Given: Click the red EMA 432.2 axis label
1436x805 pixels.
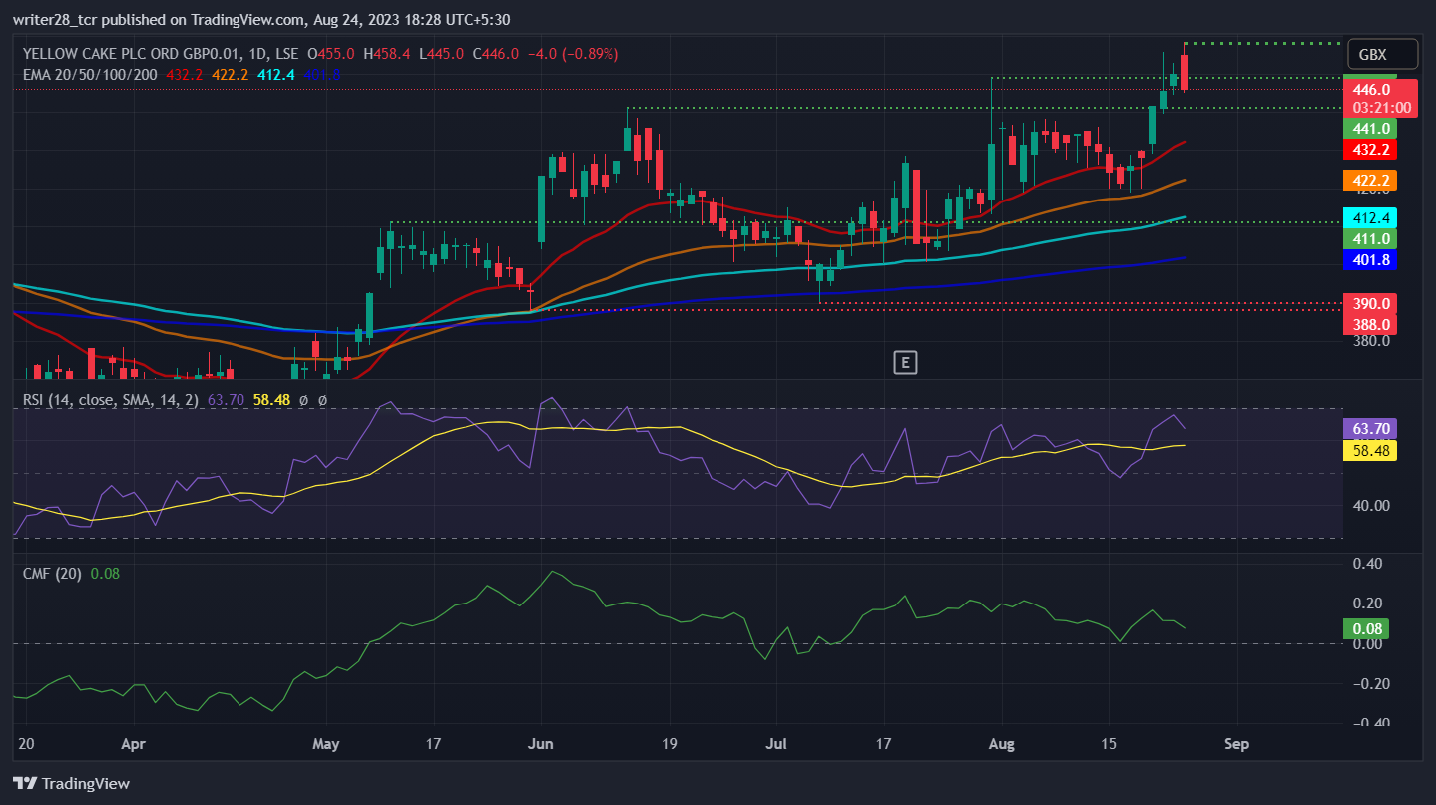Looking at the screenshot, I should [x=1370, y=149].
